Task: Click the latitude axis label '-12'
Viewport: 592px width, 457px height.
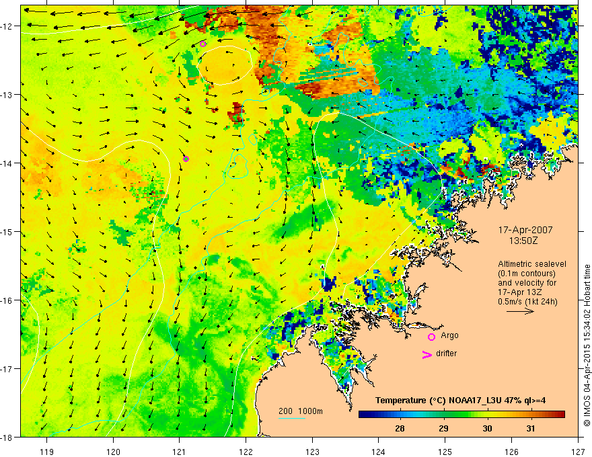Action: click(x=7, y=26)
